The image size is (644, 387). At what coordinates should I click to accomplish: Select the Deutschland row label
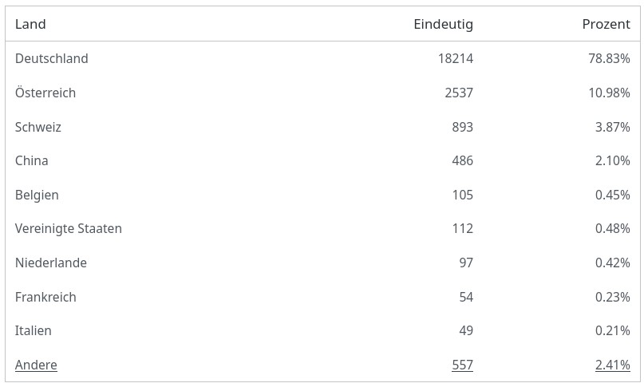[51, 59]
